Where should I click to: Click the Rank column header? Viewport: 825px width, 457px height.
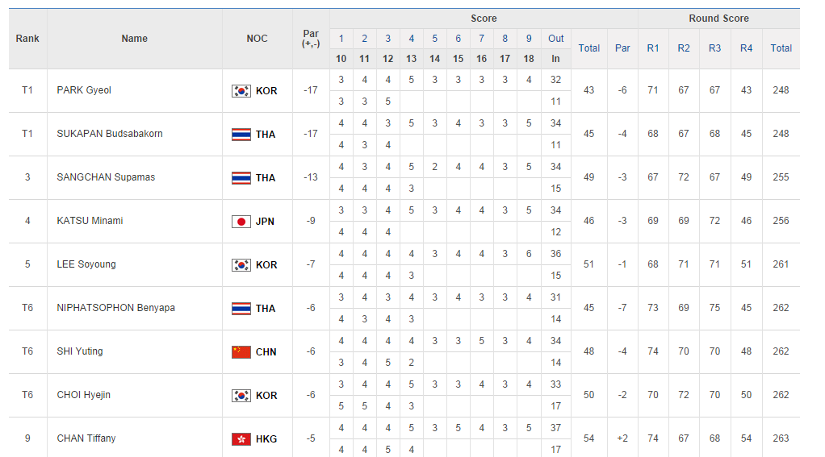point(27,39)
